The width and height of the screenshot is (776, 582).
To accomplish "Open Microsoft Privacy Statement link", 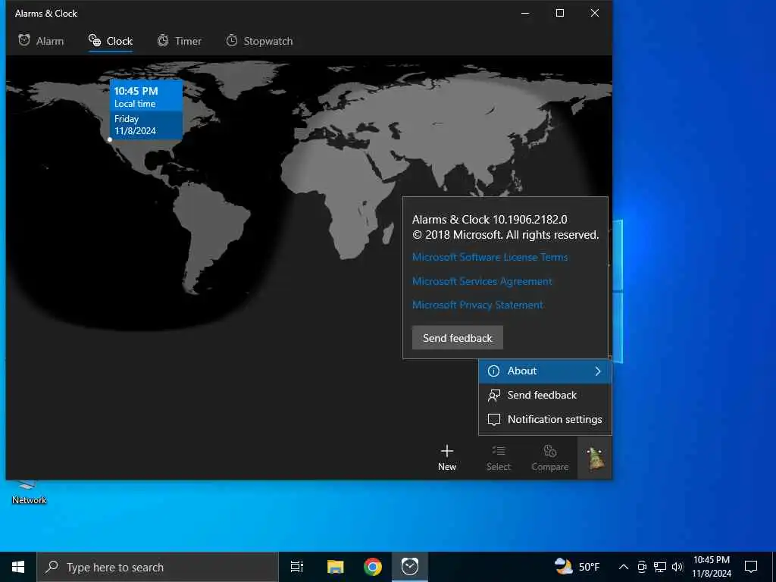I will [477, 305].
